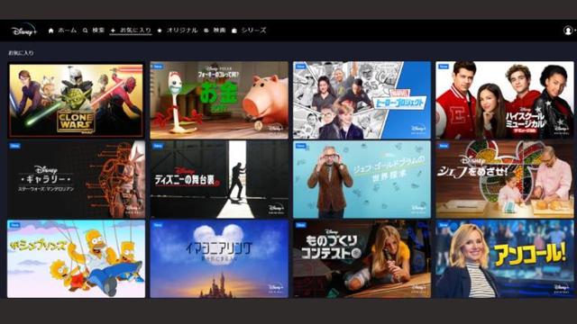Open the Forky お金 thumbnail
The height and width of the screenshot is (324, 577).
coord(219,100)
